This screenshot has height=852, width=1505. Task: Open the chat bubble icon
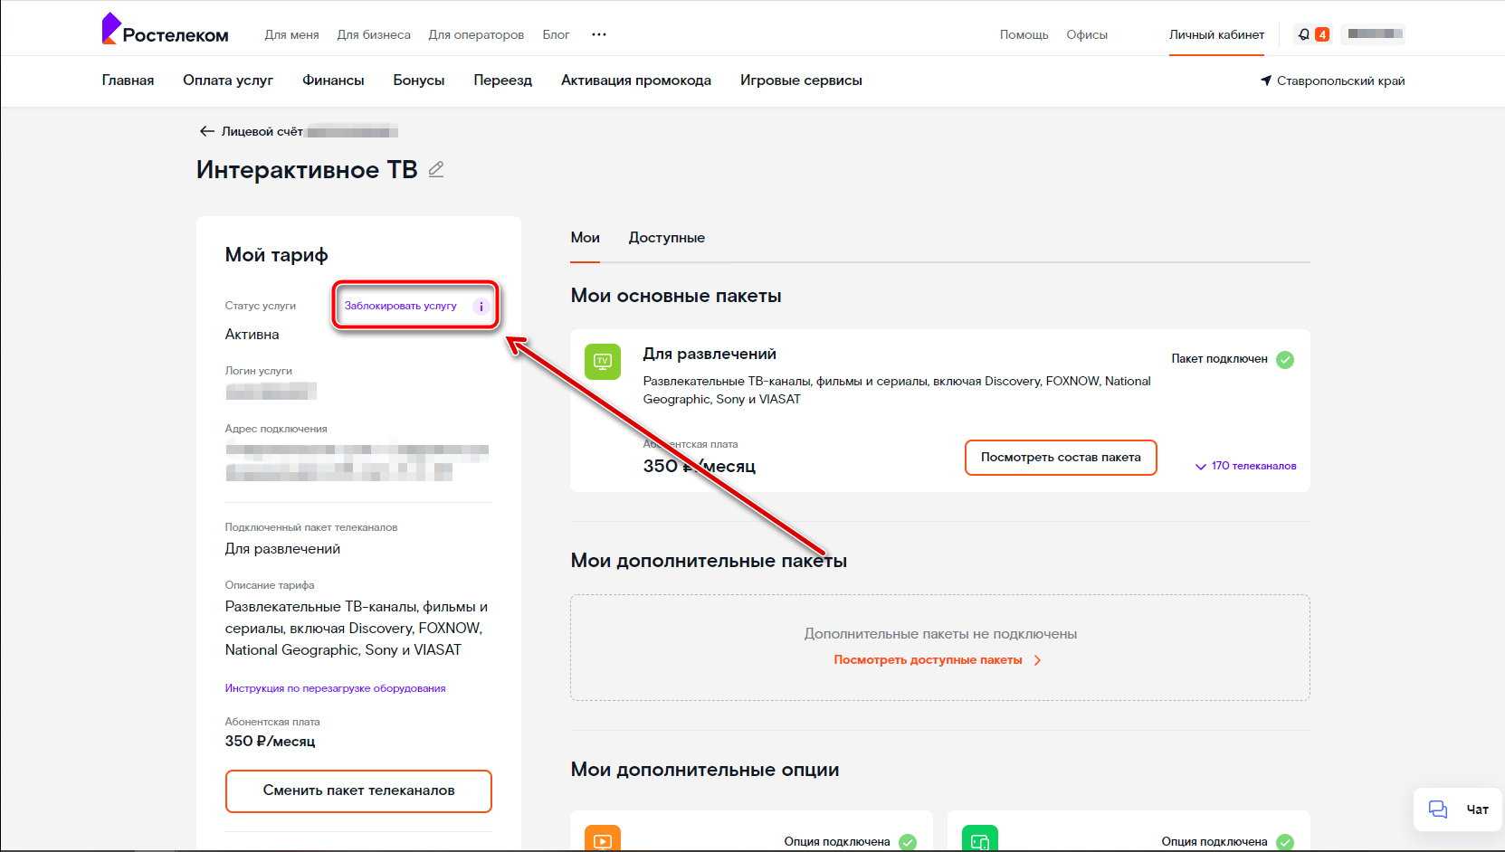[x=1437, y=809]
